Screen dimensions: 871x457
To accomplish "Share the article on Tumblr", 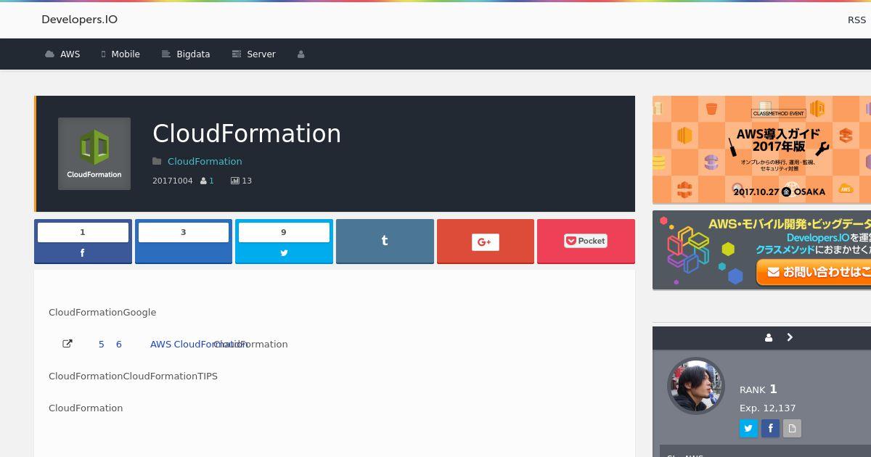I will (385, 242).
